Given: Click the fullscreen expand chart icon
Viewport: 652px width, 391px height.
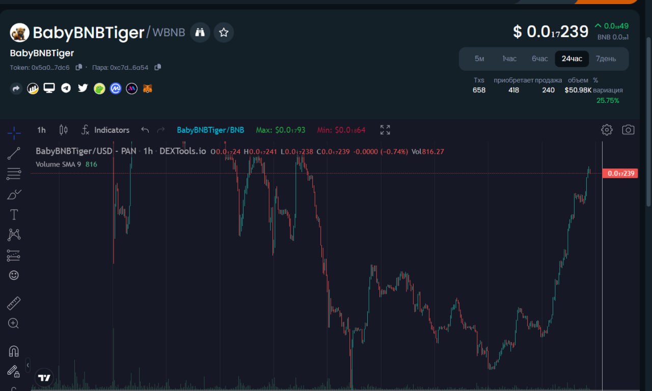Looking at the screenshot, I should pyautogui.click(x=385, y=130).
